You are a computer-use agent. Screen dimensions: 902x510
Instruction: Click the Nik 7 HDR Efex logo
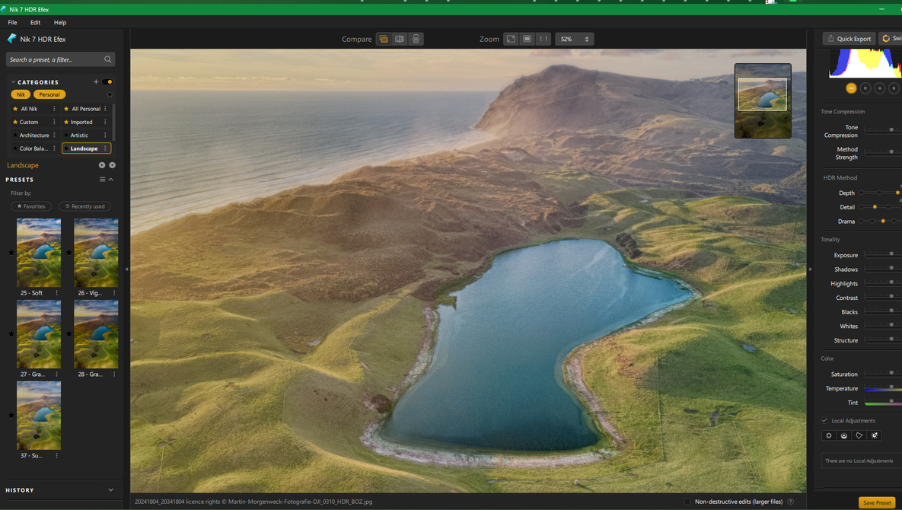(11, 39)
